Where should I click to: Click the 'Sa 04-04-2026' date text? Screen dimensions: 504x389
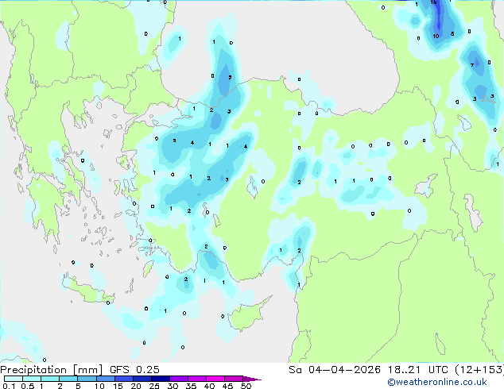coord(335,370)
